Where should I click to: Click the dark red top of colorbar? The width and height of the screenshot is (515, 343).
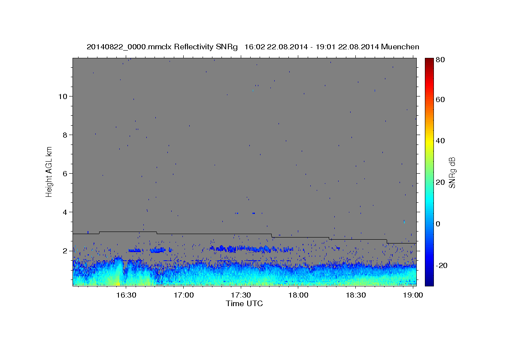pos(429,61)
